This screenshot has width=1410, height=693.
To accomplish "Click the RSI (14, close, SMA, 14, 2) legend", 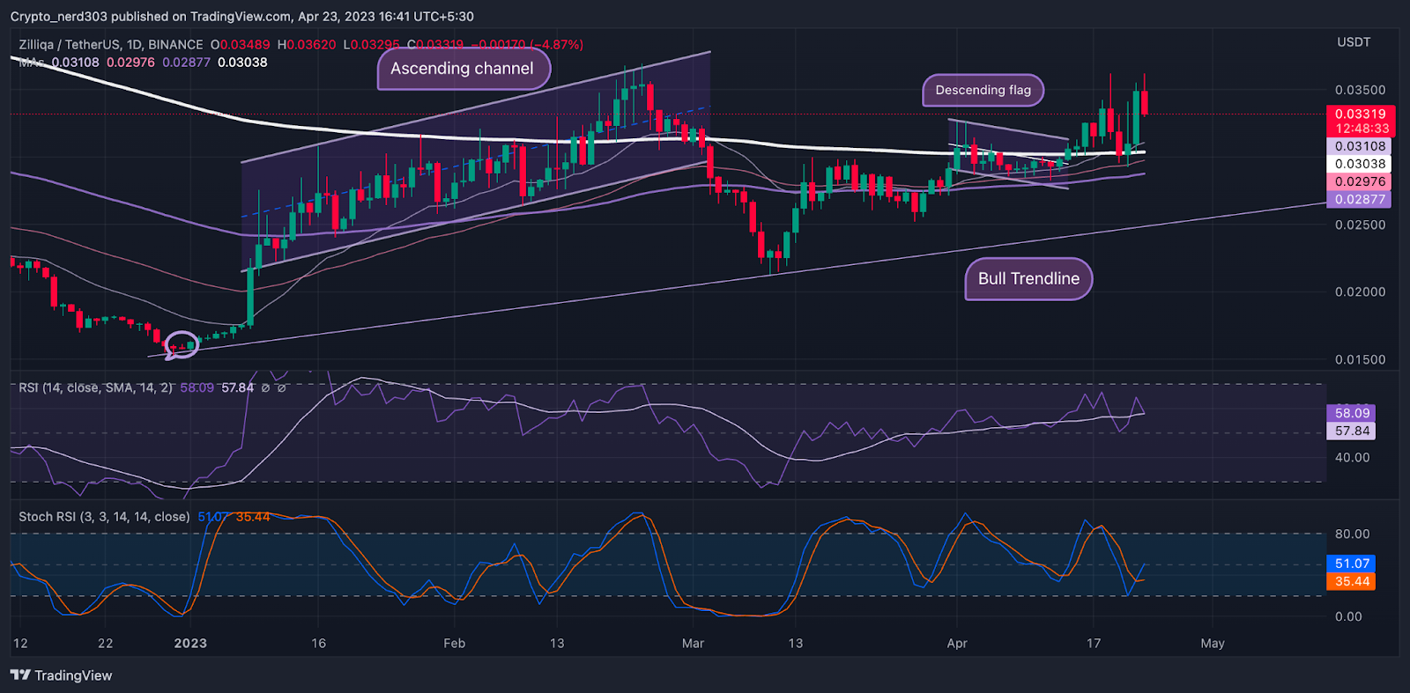I will click(x=96, y=387).
